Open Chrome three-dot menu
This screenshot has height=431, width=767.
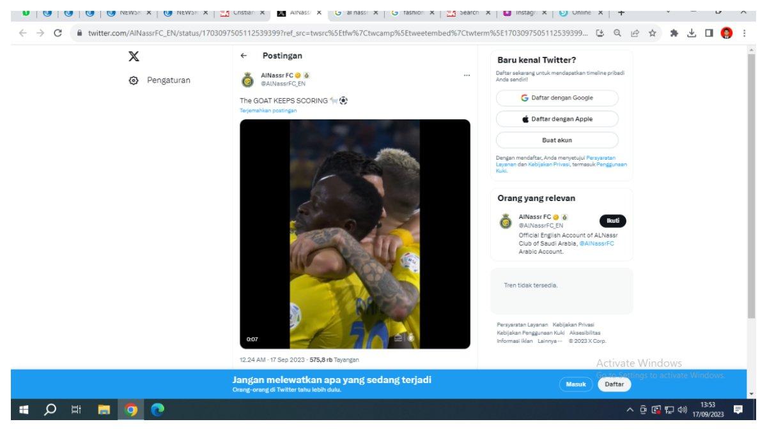point(744,33)
